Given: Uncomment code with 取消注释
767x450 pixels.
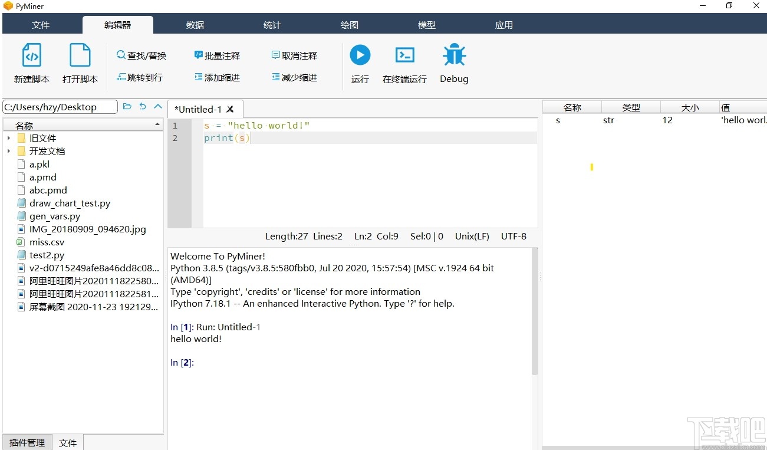Looking at the screenshot, I should pos(294,55).
